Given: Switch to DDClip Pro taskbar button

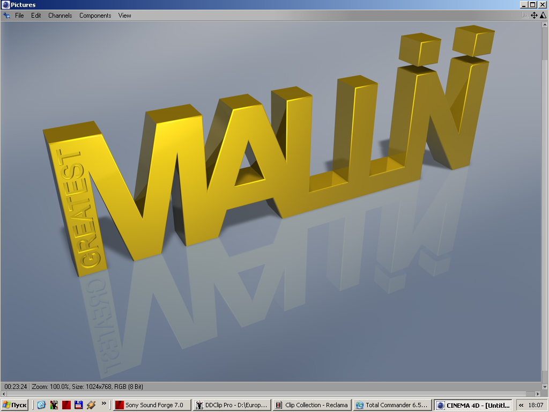Looking at the screenshot, I should click(x=233, y=405).
